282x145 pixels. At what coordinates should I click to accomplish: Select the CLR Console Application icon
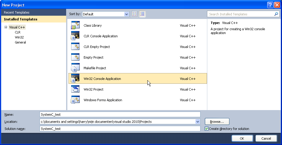point(75,36)
